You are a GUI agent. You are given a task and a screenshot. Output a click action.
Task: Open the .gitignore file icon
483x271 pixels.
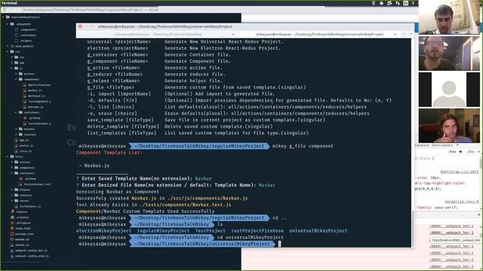coord(12,223)
